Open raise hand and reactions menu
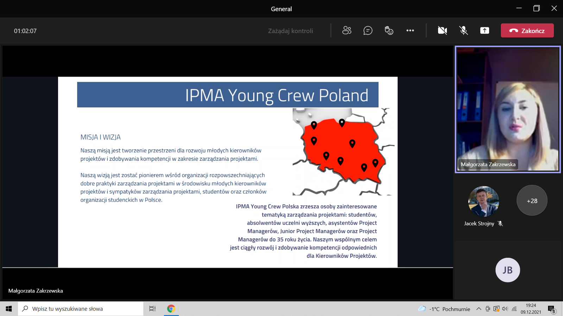The height and width of the screenshot is (316, 563). point(389,31)
